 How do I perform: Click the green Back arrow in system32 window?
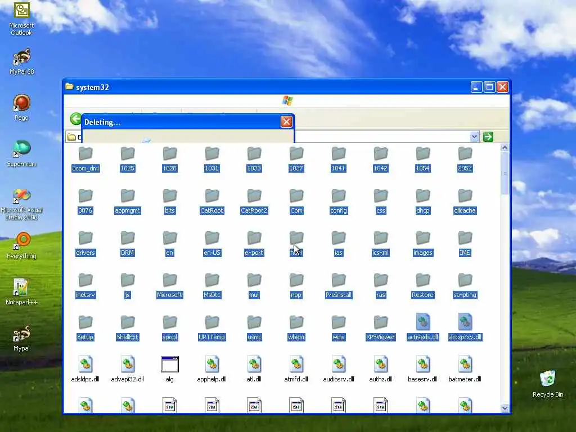click(76, 119)
